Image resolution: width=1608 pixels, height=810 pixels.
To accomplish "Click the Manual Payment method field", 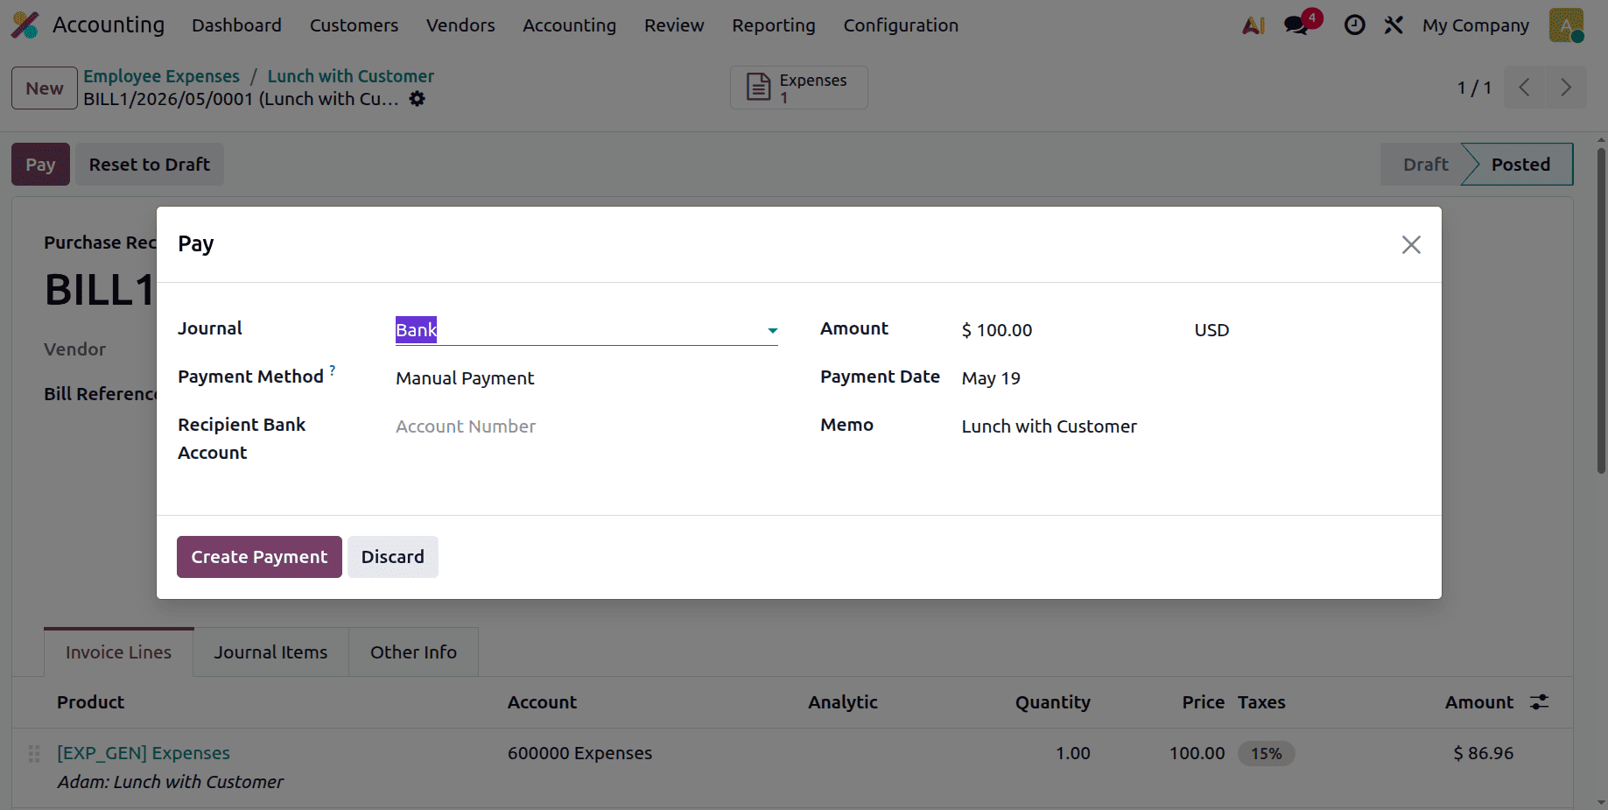I will tap(586, 378).
